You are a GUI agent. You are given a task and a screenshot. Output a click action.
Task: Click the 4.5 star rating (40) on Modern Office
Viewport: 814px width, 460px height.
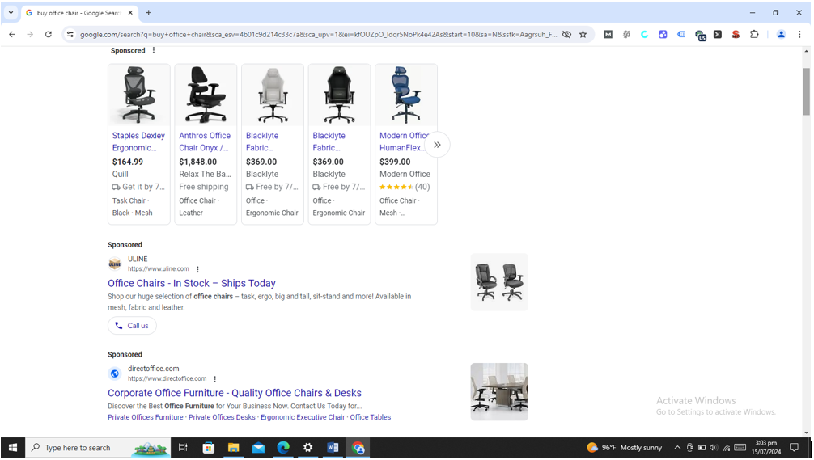405,187
